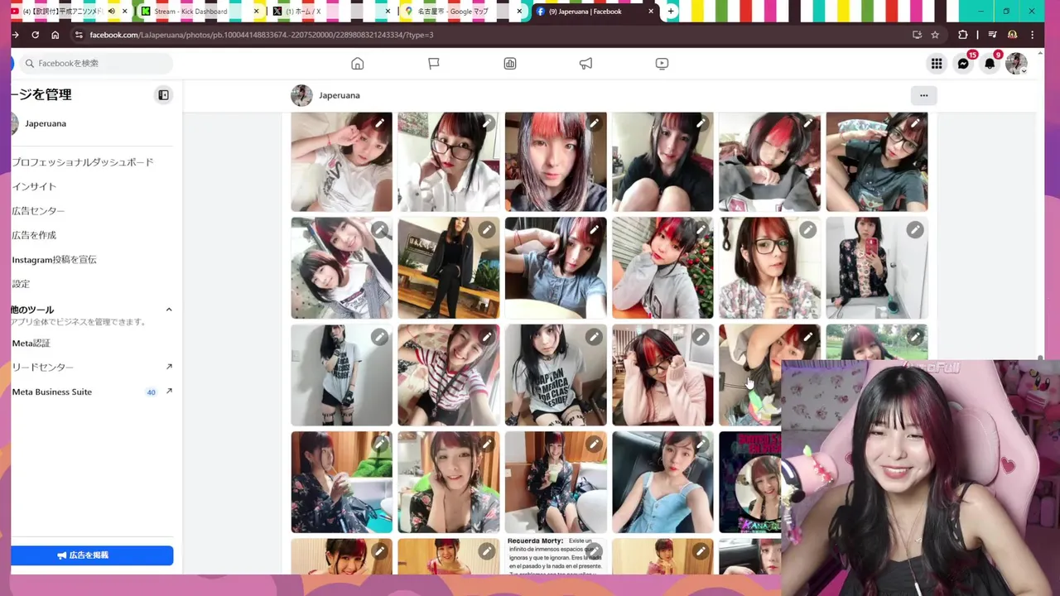The image size is (1060, 596).
Task: Open the Pages flag icon
Action: 433,64
